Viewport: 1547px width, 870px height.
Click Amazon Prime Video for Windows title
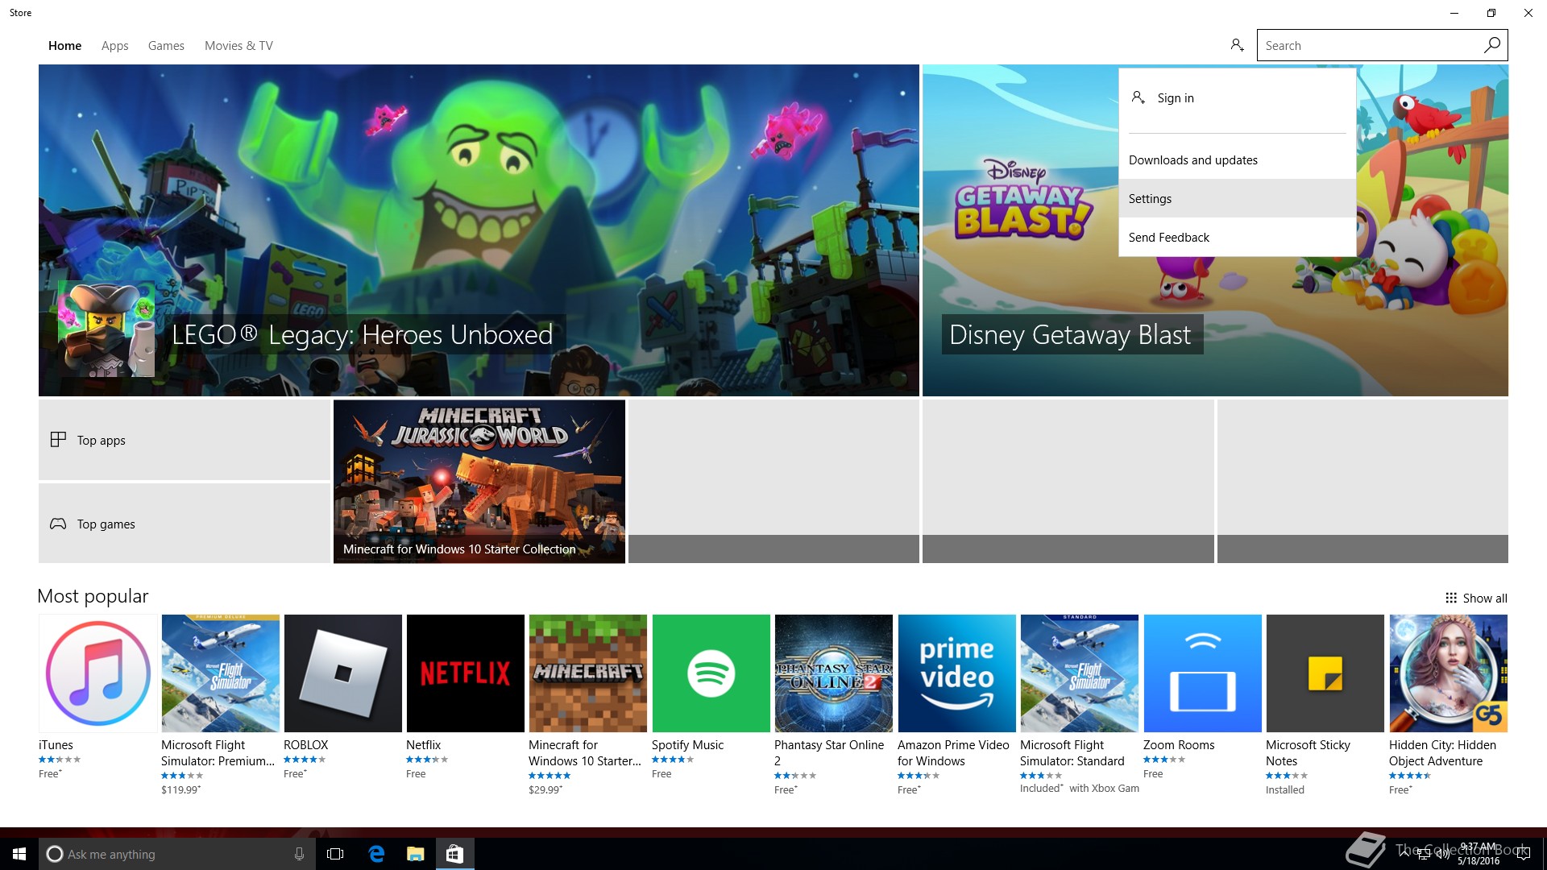(x=953, y=753)
